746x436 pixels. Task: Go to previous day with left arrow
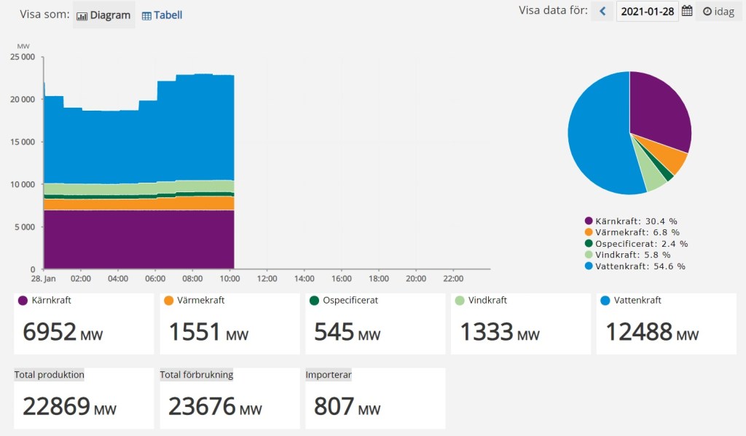(602, 12)
